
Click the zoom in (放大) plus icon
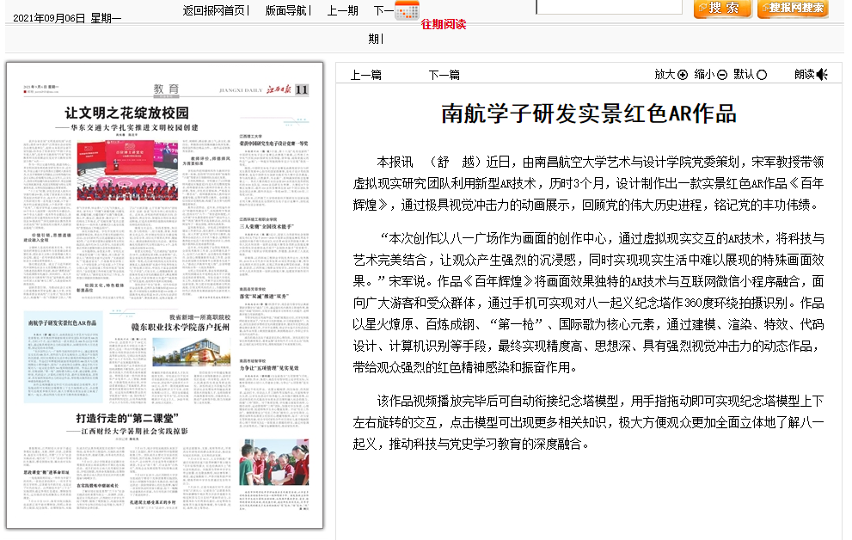(683, 75)
